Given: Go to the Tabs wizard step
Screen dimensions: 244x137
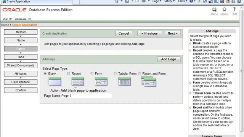Looking at the screenshot, I should tap(21, 57).
